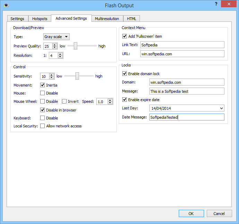This screenshot has width=239, height=224.
Task: Toggle the Inertia movement checkbox
Action: (x=42, y=85)
